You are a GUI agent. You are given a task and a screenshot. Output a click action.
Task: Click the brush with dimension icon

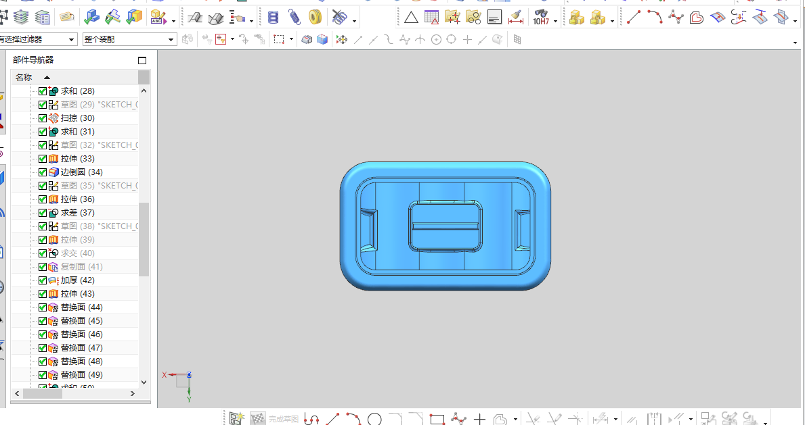(515, 18)
